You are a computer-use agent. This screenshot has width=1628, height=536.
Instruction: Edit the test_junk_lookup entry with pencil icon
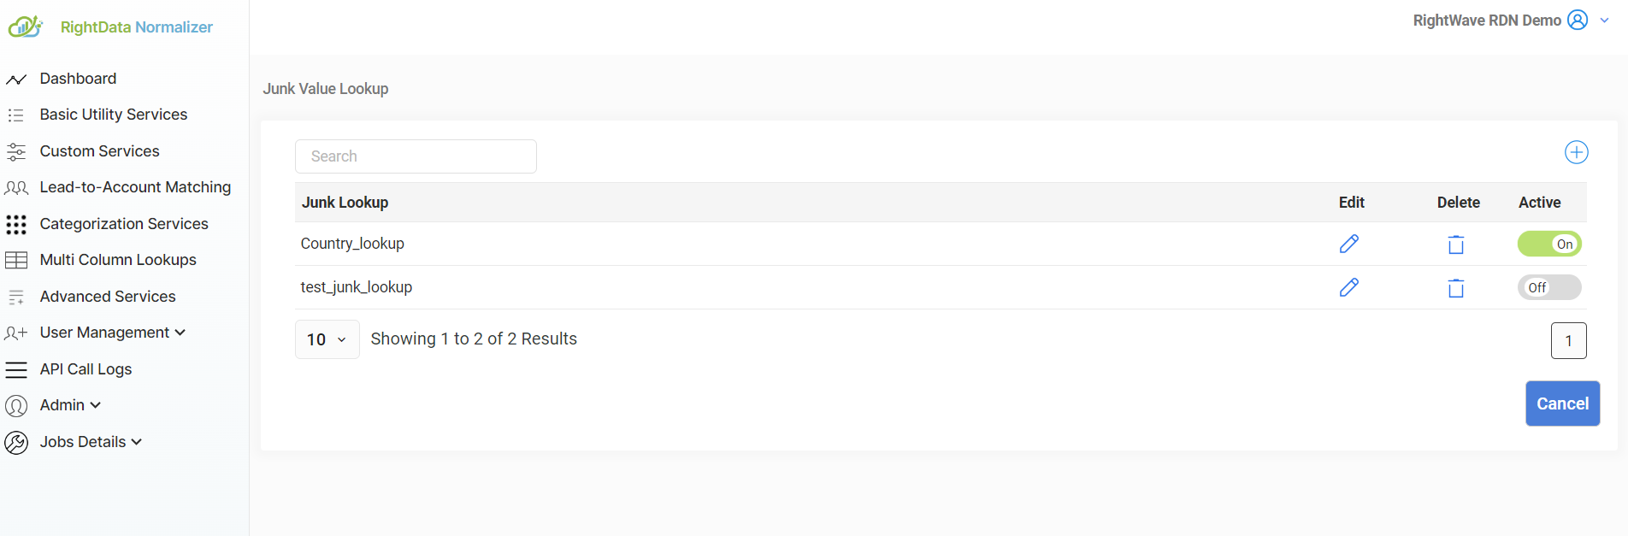(x=1349, y=287)
